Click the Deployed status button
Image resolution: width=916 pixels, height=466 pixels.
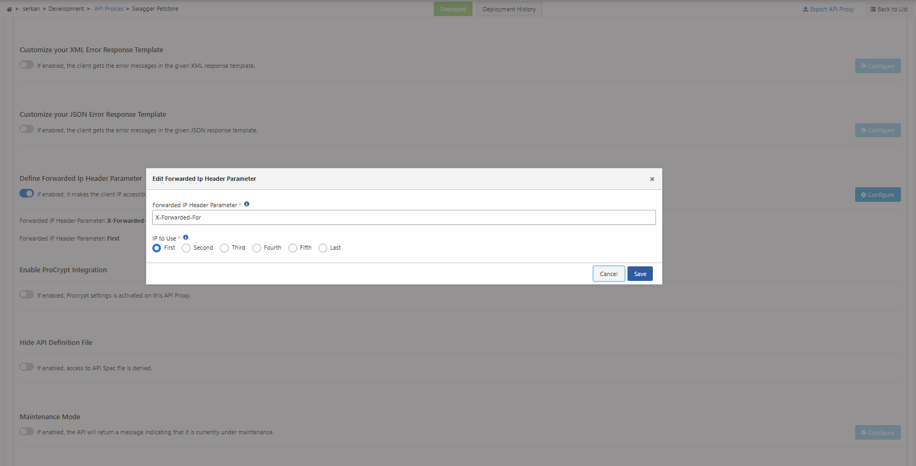point(453,9)
